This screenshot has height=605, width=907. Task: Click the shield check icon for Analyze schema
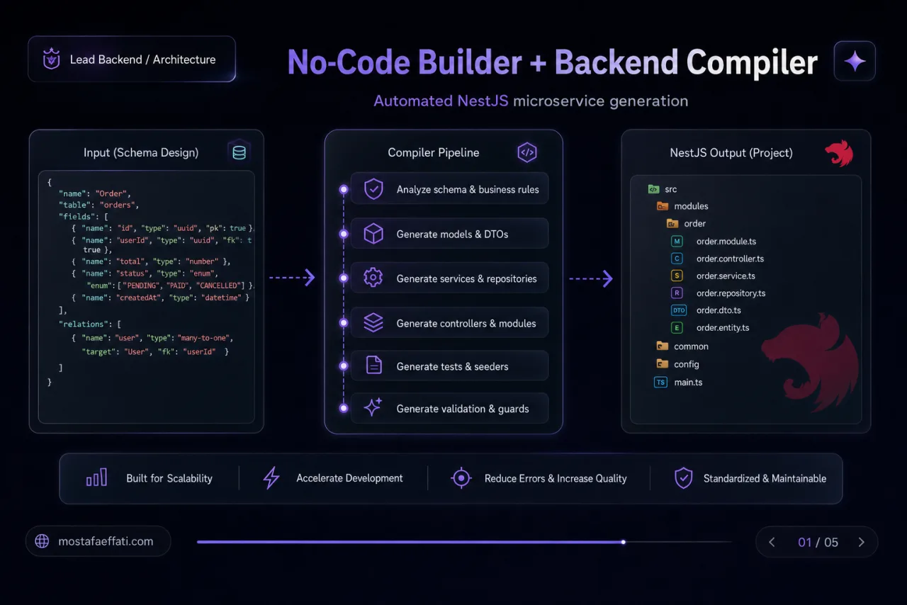(x=373, y=189)
